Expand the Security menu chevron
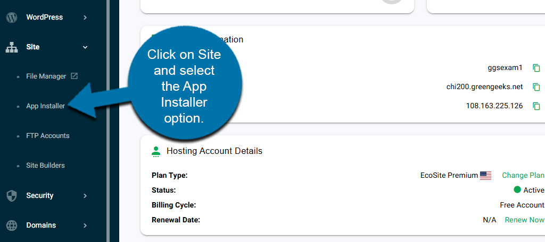Image resolution: width=545 pixels, height=242 pixels. [85, 196]
